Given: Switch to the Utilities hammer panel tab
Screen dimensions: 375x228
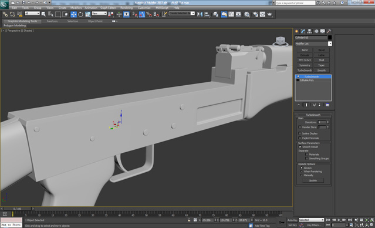Looking at the screenshot, I should pyautogui.click(x=329, y=31).
